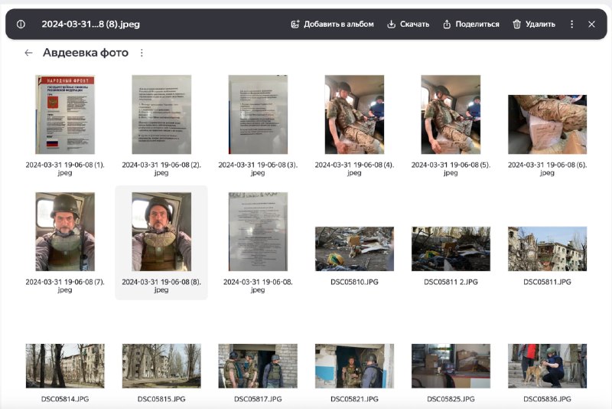Viewport: 612px width, 409px height.
Task: Select thumbnail 2024-03-31 19-06-08 (4).jpeg
Action: [x=354, y=114]
